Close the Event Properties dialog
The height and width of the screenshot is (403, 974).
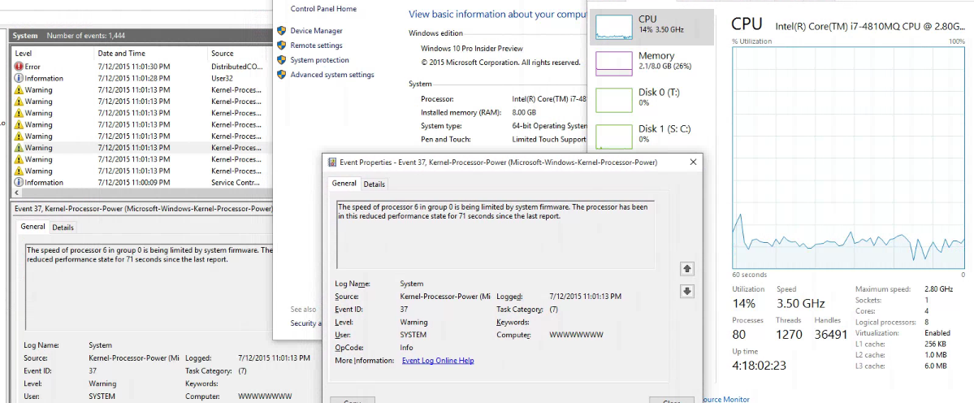pyautogui.click(x=693, y=162)
